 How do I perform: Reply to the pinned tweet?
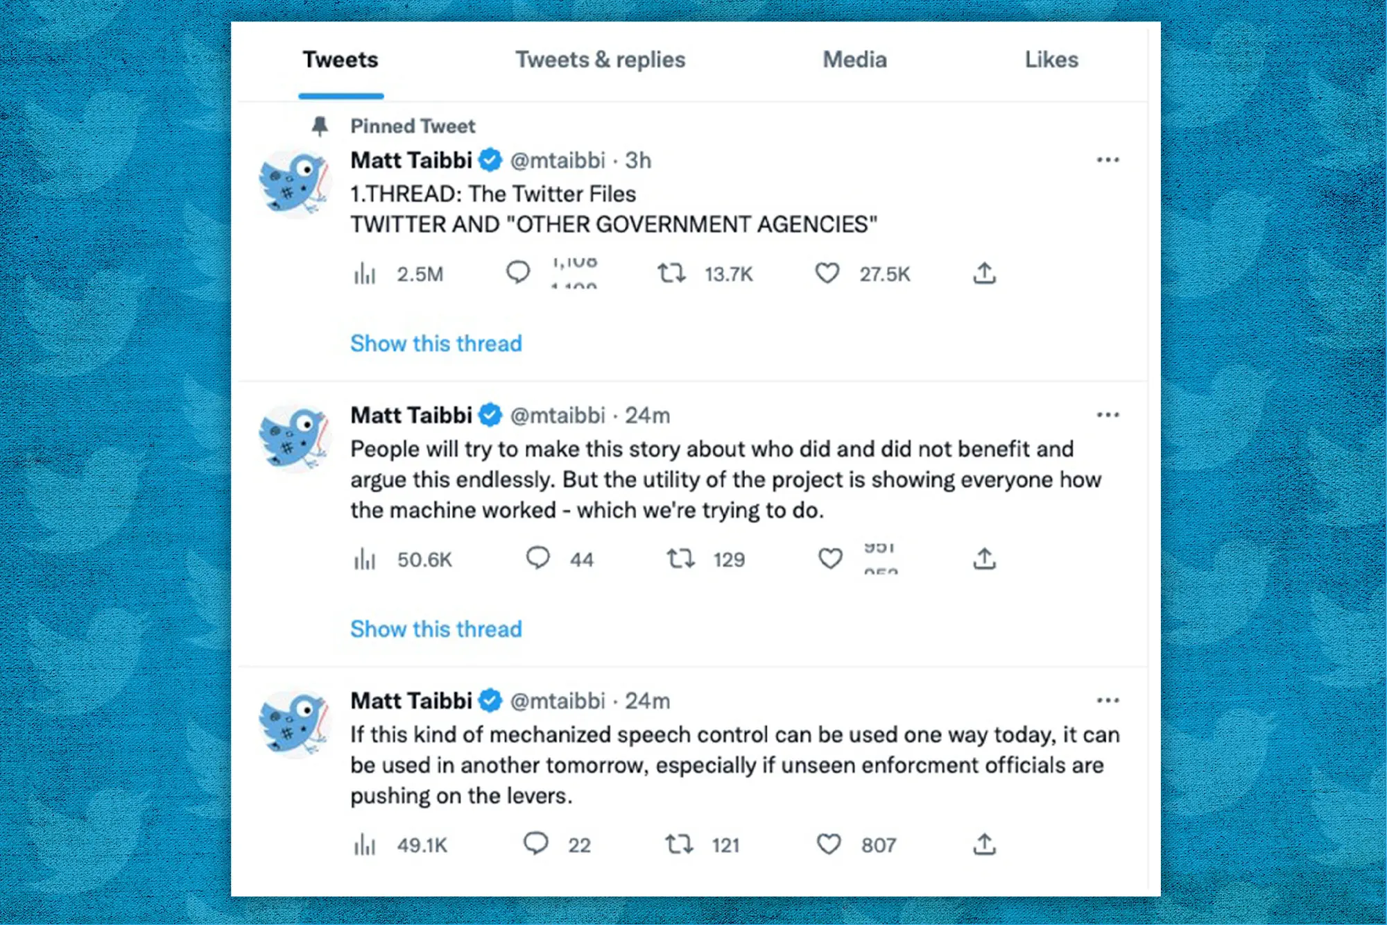[x=518, y=273]
